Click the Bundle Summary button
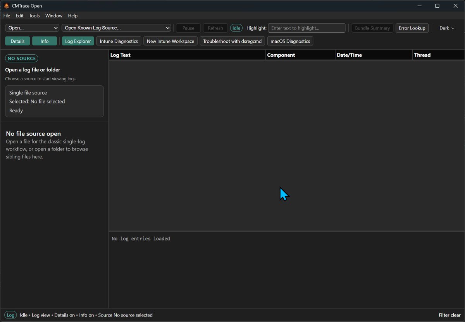This screenshot has height=322, width=465. (372, 28)
